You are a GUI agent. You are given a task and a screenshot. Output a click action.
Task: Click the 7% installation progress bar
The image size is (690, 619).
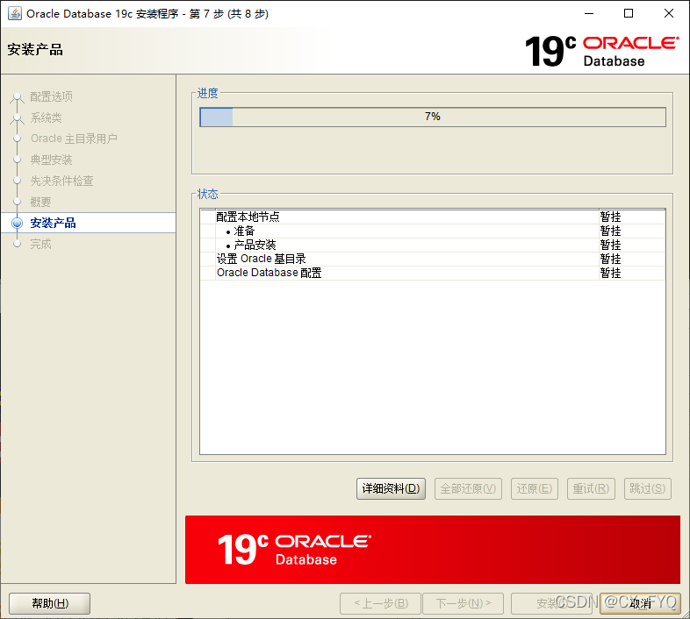432,117
